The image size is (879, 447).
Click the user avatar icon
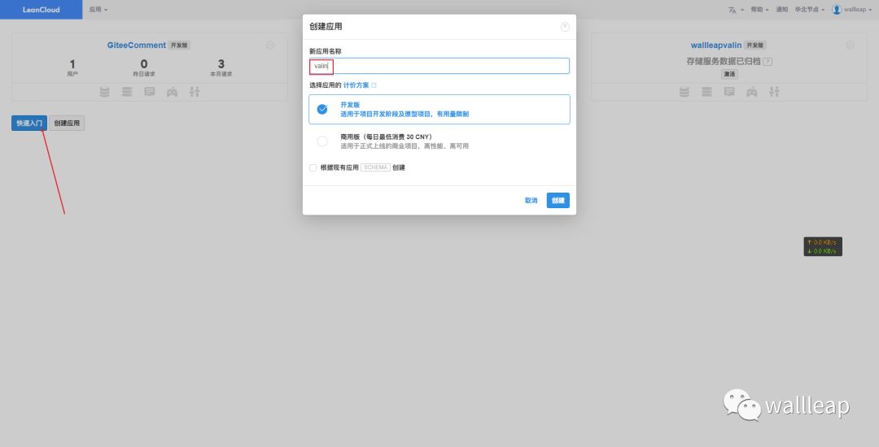[837, 10]
